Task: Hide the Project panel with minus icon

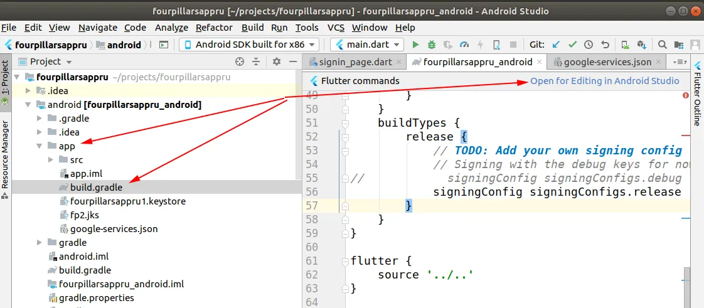Action: [293, 61]
